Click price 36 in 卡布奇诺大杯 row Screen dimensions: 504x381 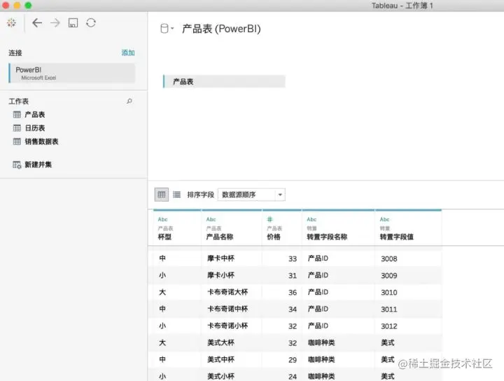click(293, 293)
